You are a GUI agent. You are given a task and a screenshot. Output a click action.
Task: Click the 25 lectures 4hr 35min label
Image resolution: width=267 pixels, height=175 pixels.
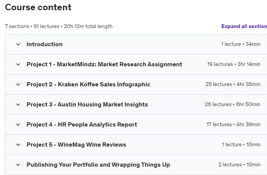tap(233, 84)
